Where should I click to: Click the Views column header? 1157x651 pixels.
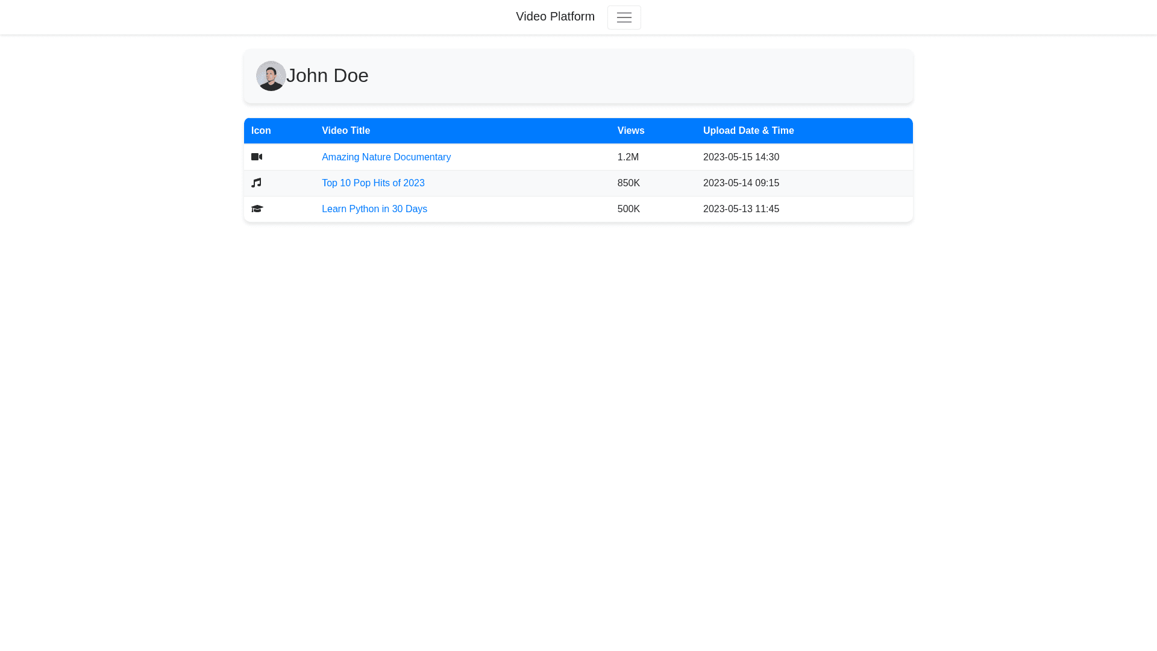(x=630, y=131)
